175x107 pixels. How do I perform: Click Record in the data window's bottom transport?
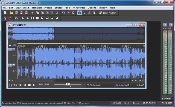point(15,85)
